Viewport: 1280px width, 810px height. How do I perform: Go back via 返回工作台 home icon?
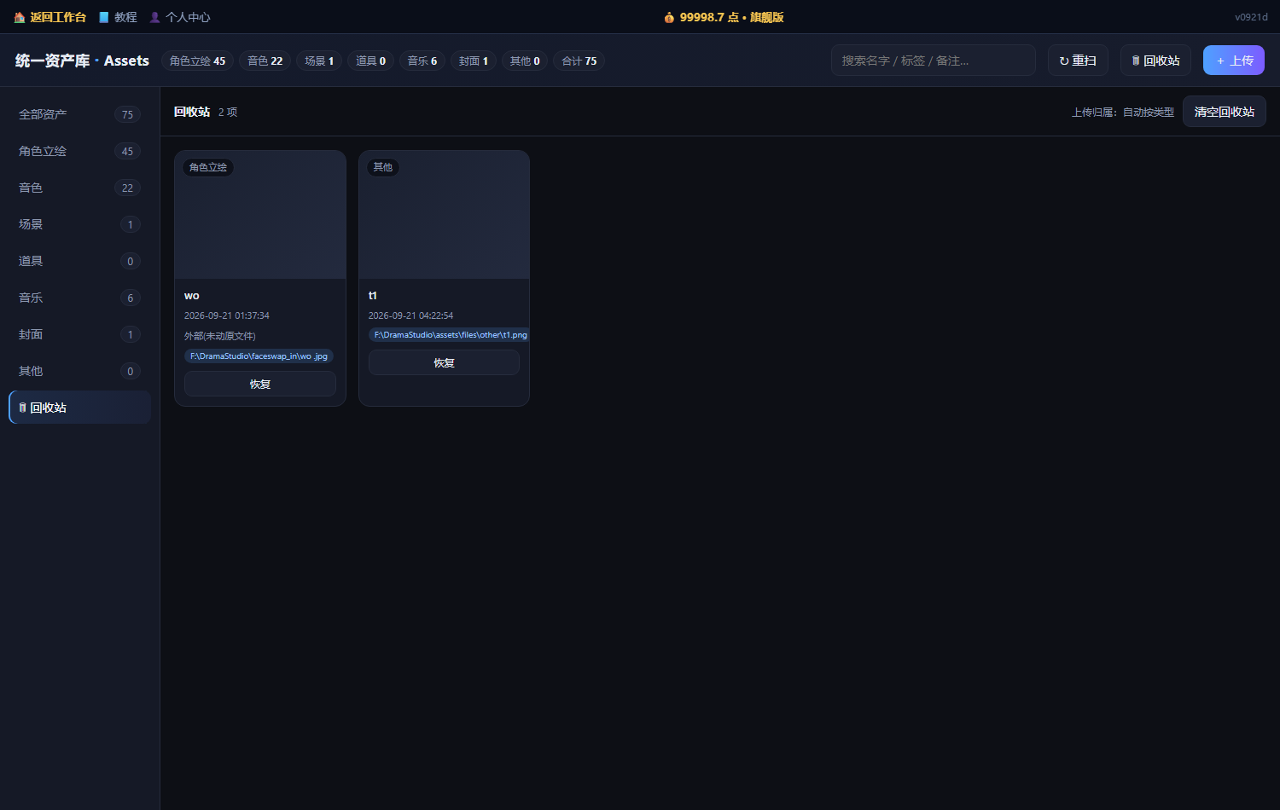point(20,17)
